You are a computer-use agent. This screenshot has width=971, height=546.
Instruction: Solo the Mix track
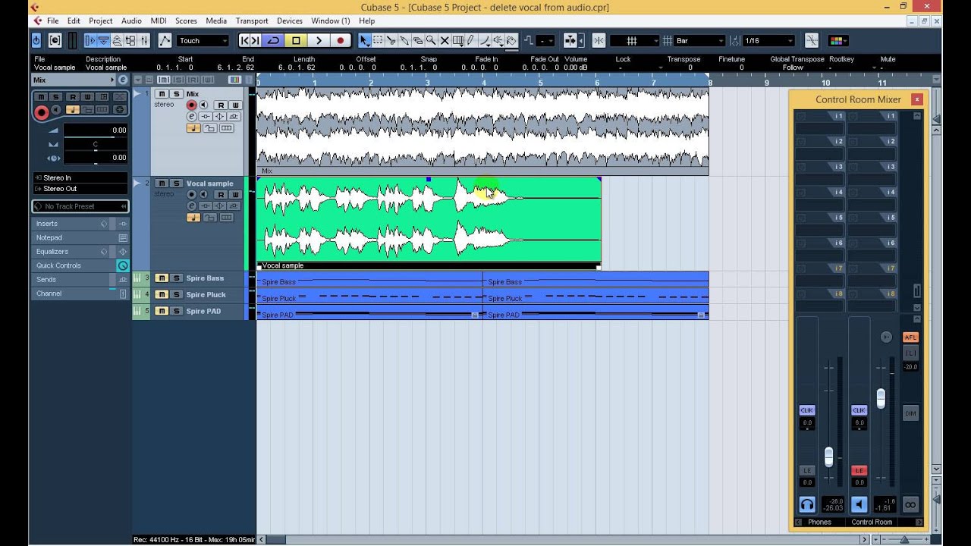(176, 94)
